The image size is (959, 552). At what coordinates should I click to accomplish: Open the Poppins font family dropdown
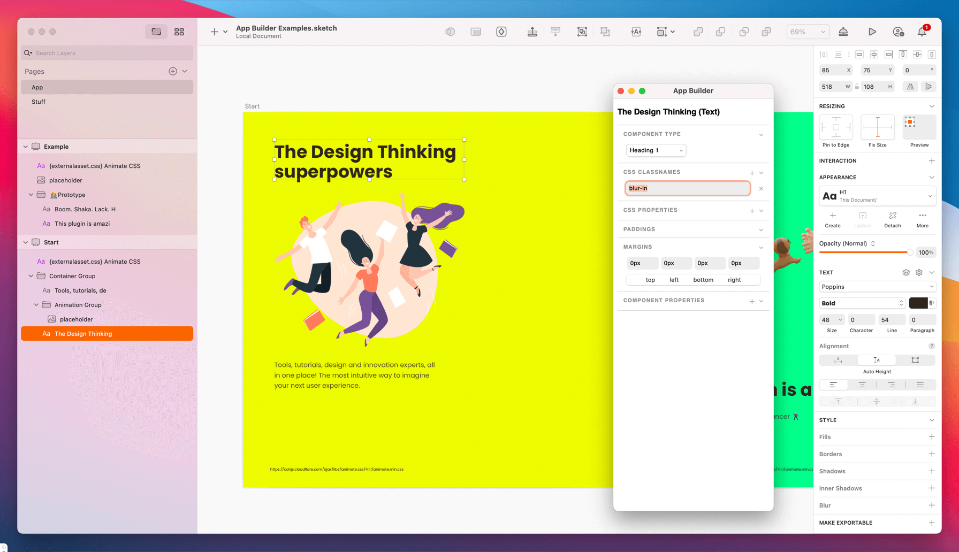[877, 287]
